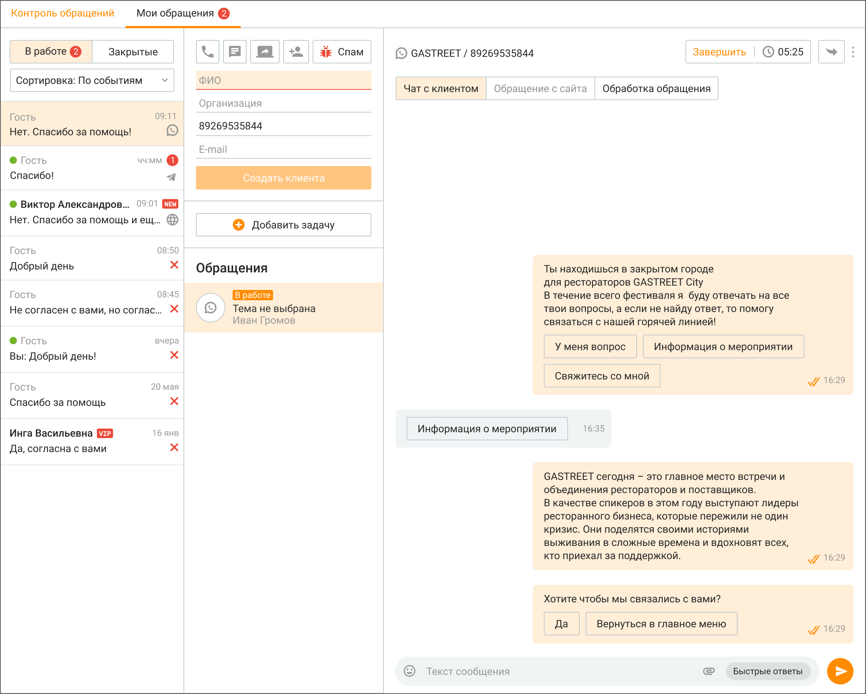Click WhatsApp circle icon in Обращения item
The height and width of the screenshot is (694, 866).
211,308
